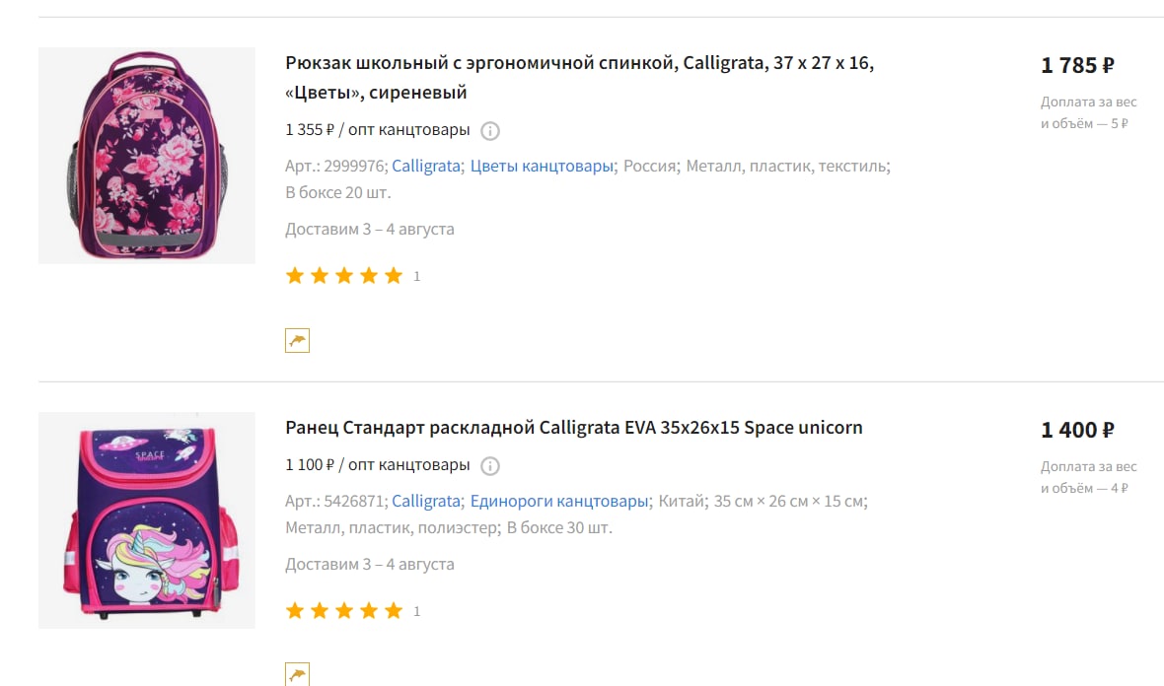1164x686 pixels.
Task: Click info icon beside 1 100 ₽ wholesale price
Action: (x=490, y=466)
